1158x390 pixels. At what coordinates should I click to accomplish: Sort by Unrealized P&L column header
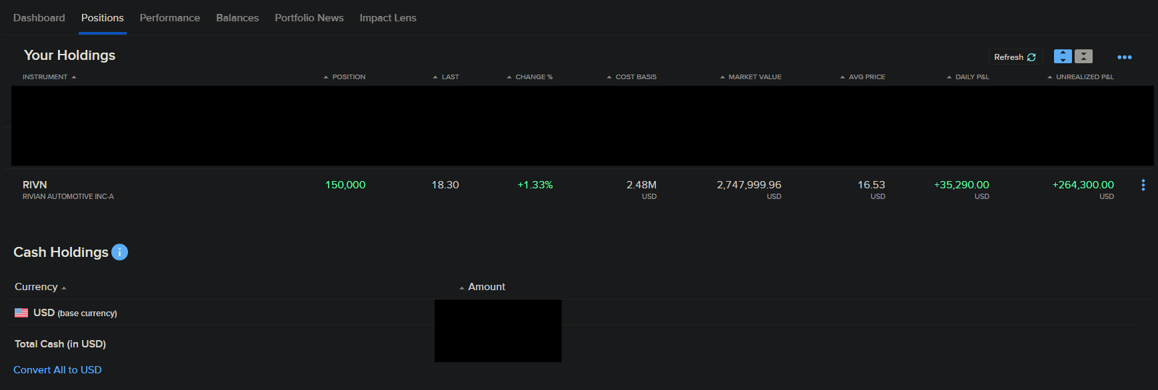pos(1085,77)
